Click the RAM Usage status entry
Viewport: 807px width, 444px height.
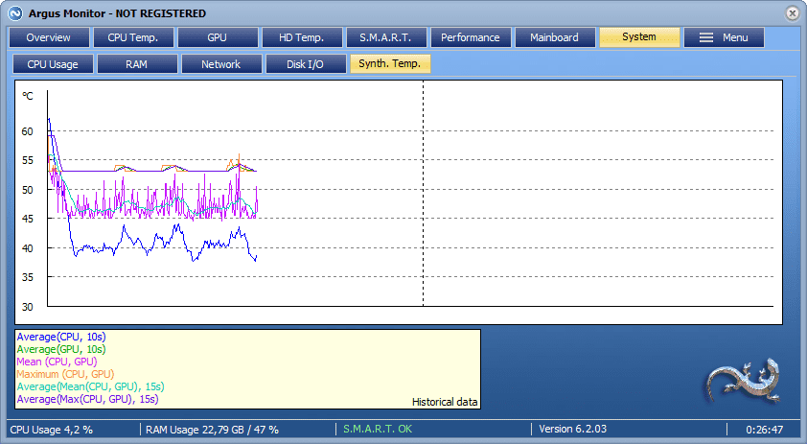pos(212,429)
